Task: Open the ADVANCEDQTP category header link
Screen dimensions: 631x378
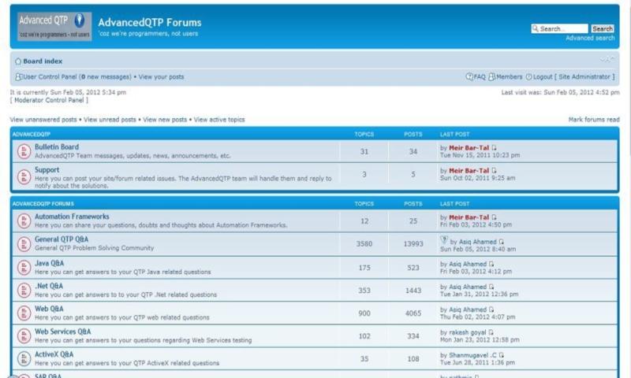Action: tap(32, 134)
